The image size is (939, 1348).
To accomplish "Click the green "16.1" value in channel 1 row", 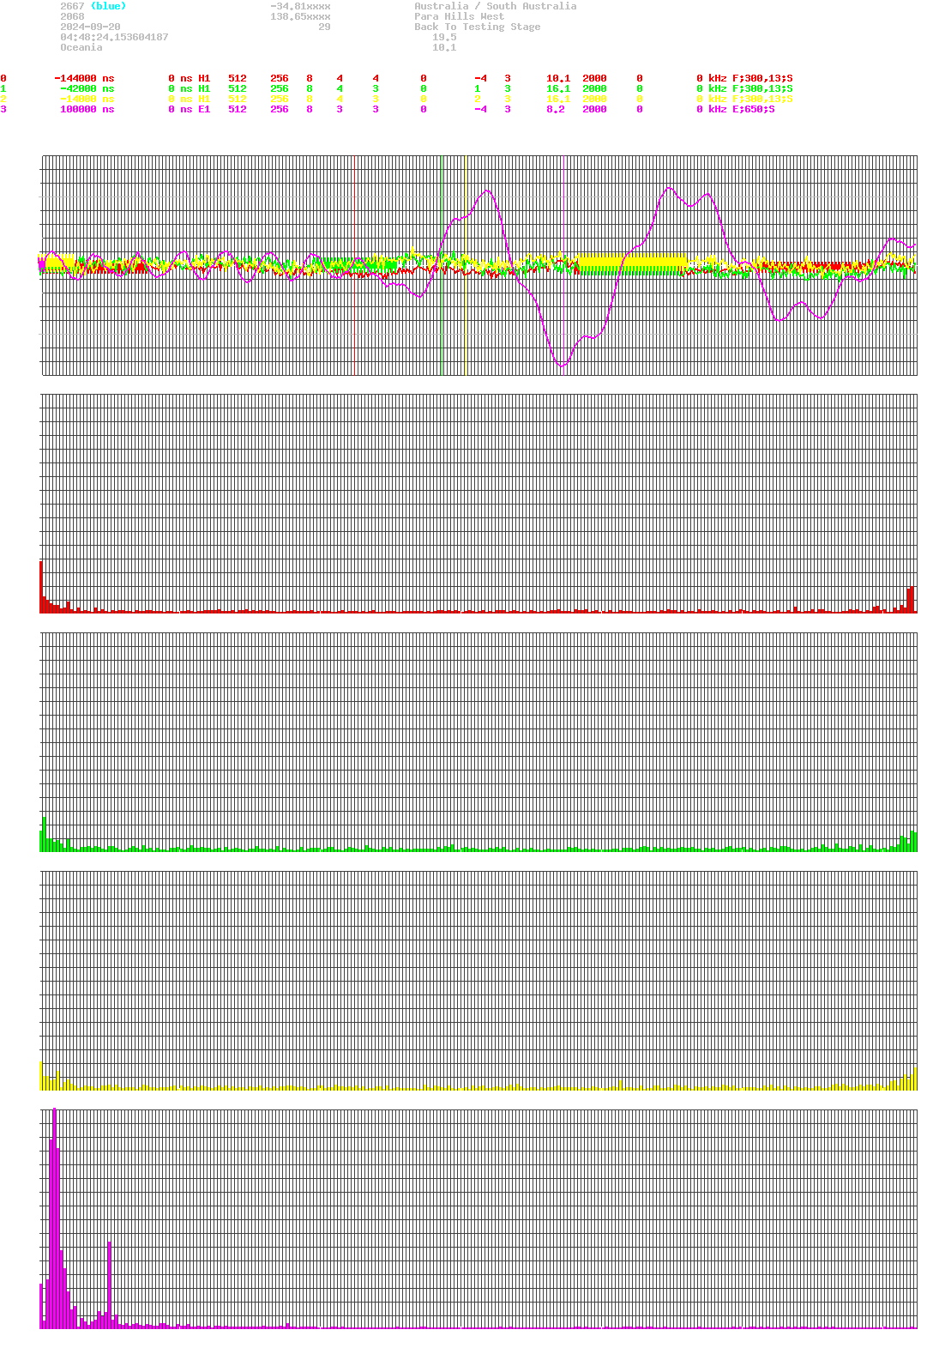I will click(x=558, y=88).
